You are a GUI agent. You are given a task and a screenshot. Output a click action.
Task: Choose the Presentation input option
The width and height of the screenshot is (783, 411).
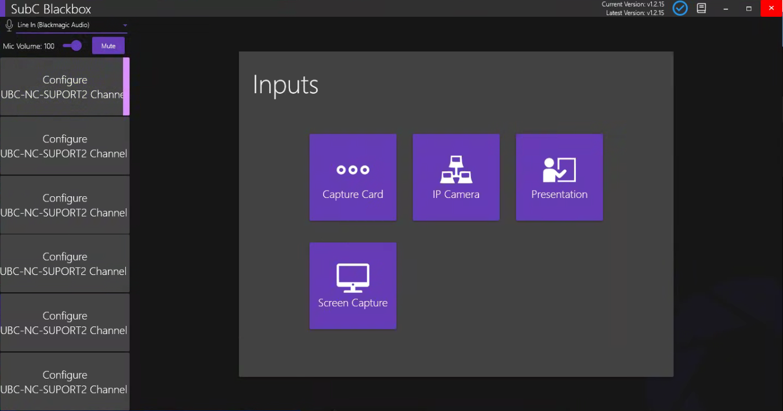559,177
